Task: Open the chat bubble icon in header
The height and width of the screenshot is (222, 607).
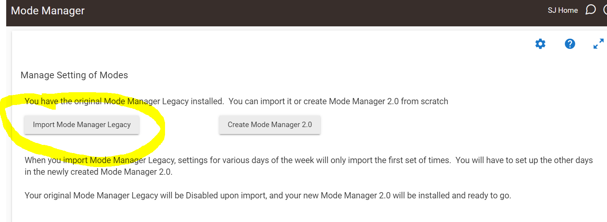Action: tap(590, 10)
